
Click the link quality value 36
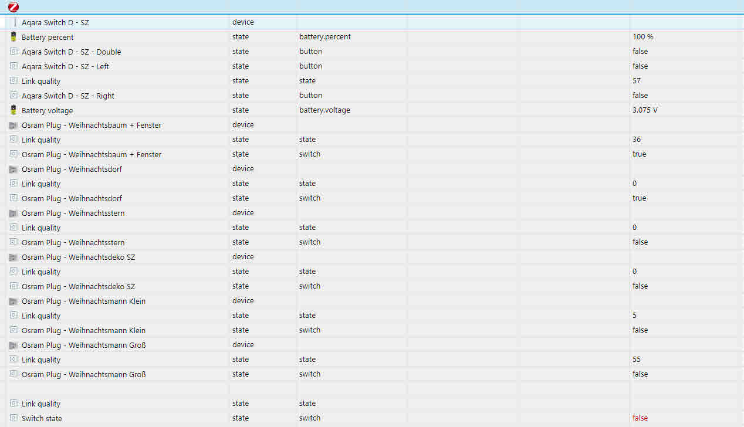click(637, 140)
